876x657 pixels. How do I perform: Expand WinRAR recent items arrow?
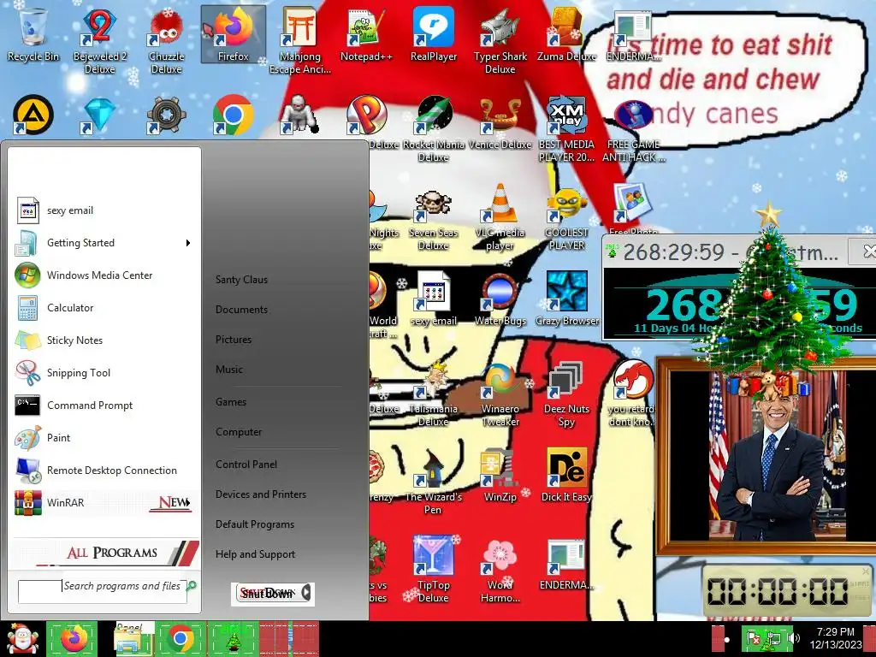(189, 503)
